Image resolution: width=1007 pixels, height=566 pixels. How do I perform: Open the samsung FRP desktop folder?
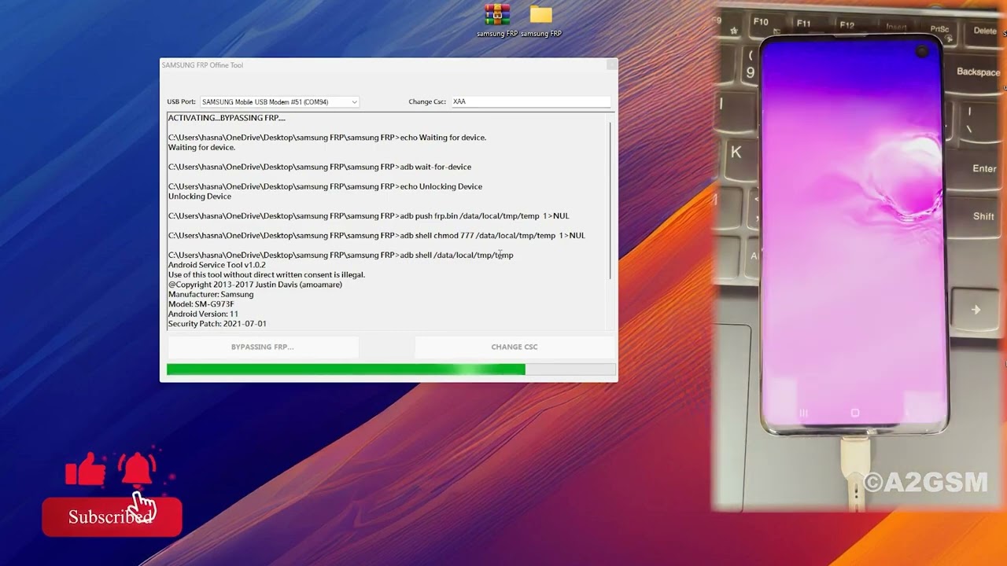541,20
